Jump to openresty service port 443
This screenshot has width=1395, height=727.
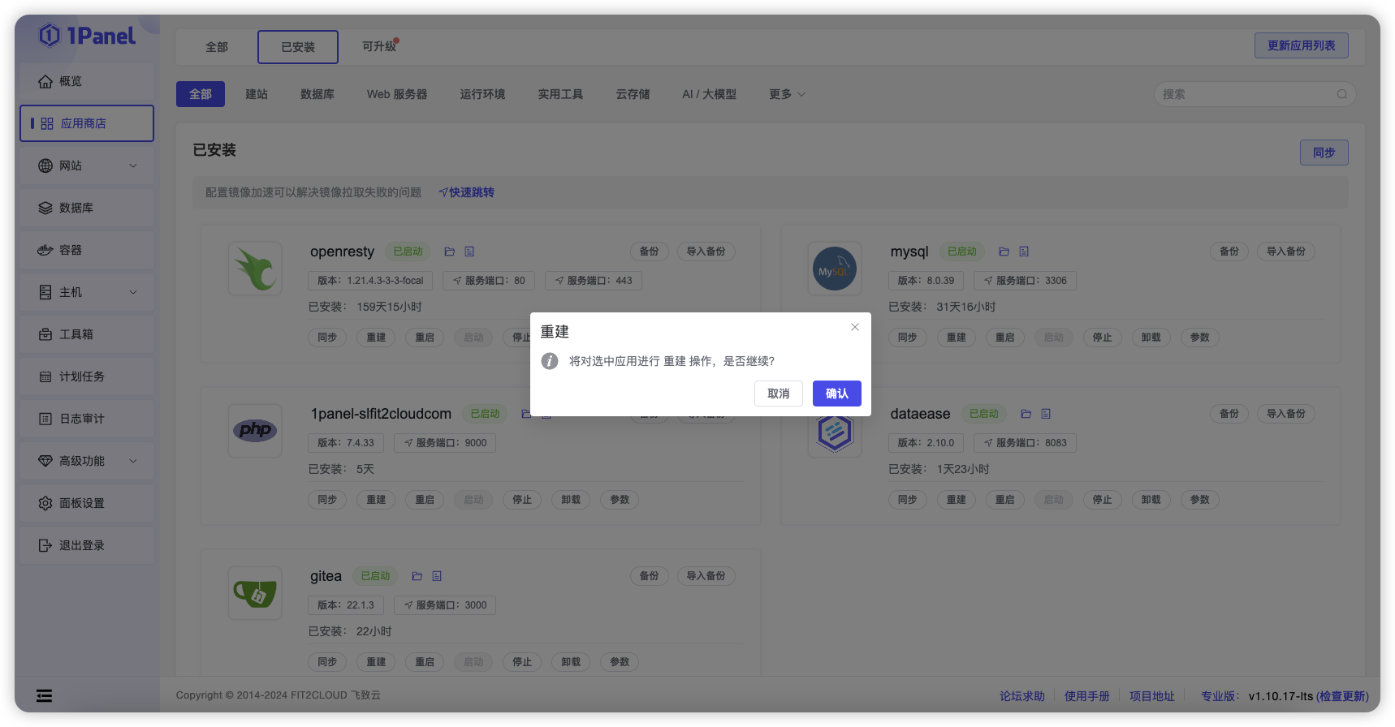coord(594,281)
